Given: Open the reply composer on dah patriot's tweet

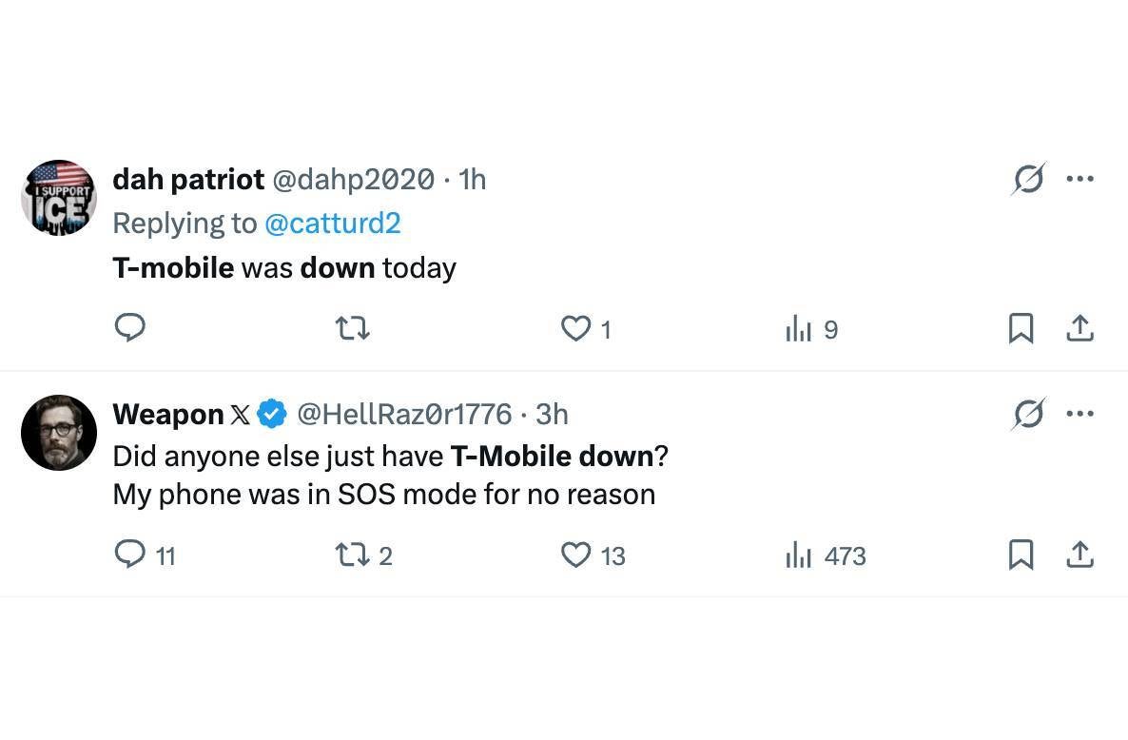Looking at the screenshot, I should [x=130, y=327].
